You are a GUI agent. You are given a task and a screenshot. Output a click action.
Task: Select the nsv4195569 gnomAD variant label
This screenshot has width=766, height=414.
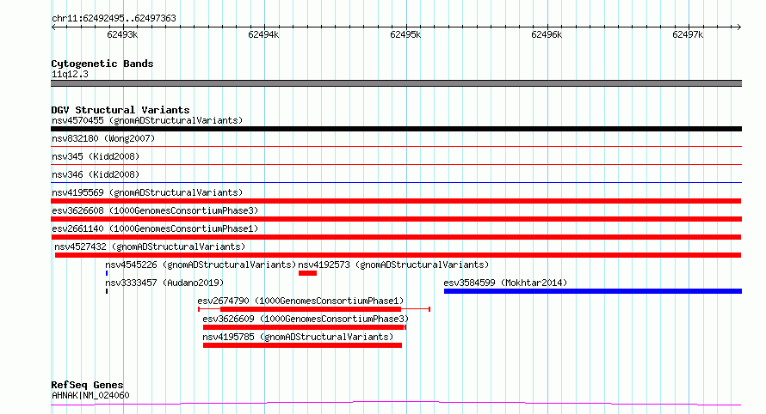(147, 192)
